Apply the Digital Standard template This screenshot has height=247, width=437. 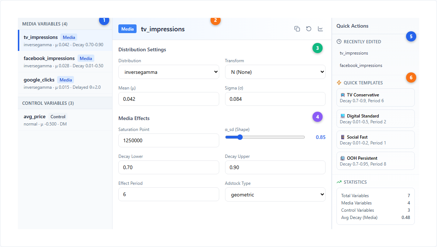375,119
